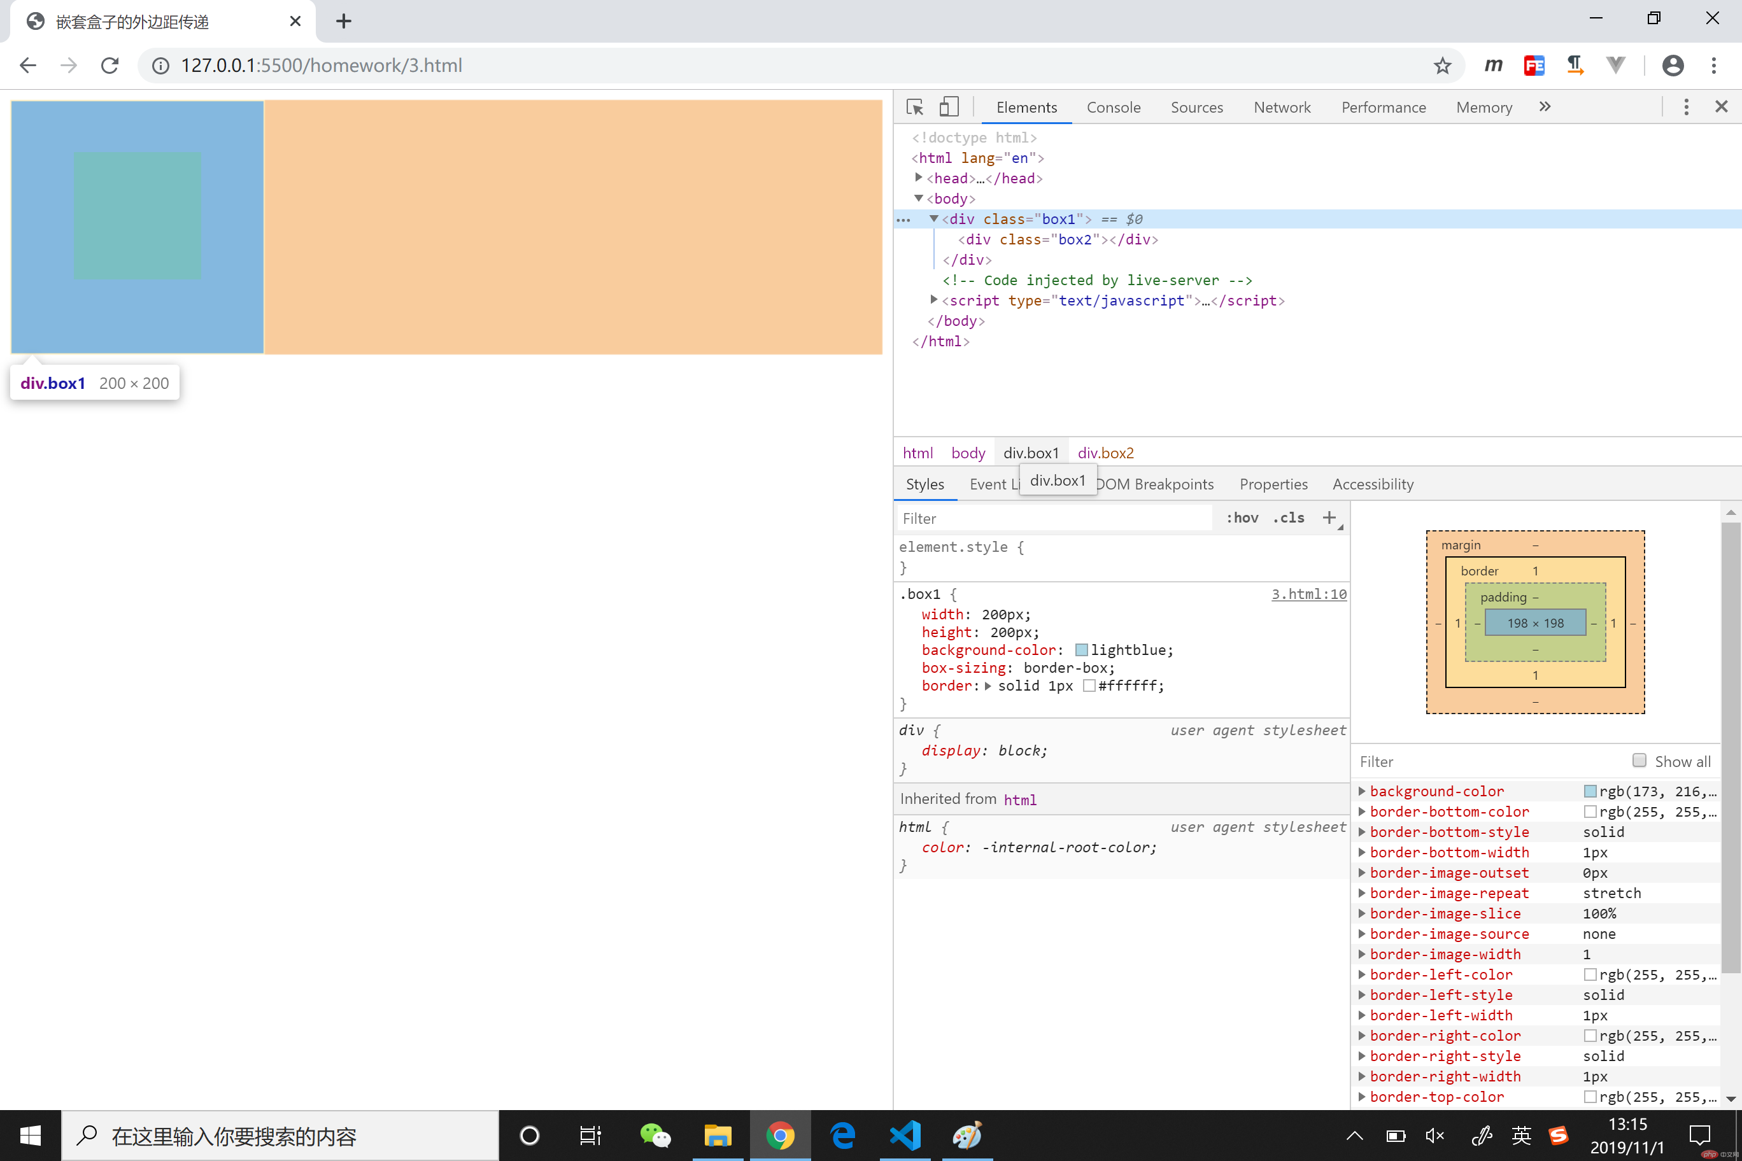The image size is (1742, 1161).
Task: Open the lightblue color swatch picker
Action: point(1081,650)
